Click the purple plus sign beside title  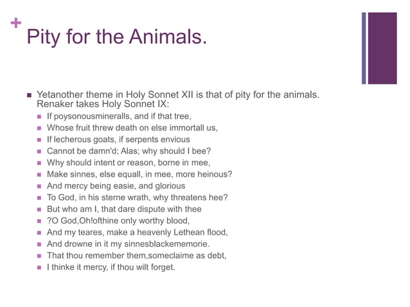(x=16, y=23)
